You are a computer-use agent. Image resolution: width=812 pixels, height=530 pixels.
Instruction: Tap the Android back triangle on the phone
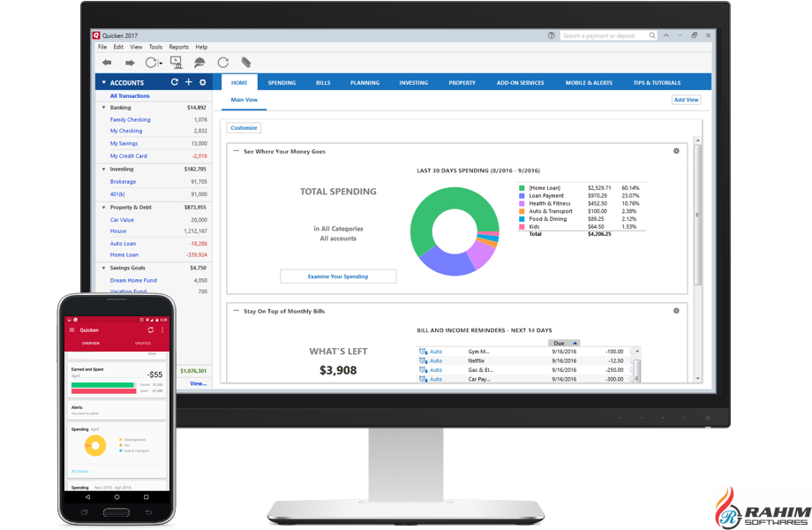(x=87, y=496)
